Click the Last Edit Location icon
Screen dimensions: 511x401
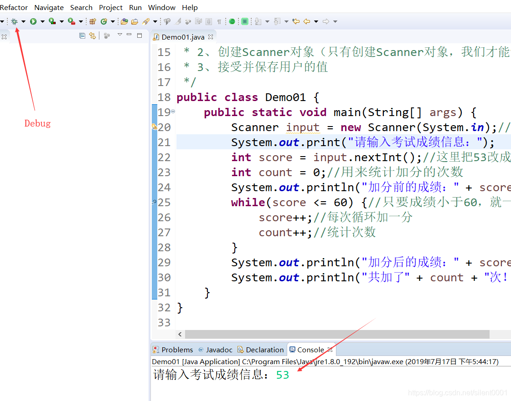pos(296,21)
